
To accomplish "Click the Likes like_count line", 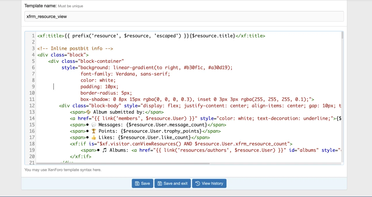I will click(140, 137).
